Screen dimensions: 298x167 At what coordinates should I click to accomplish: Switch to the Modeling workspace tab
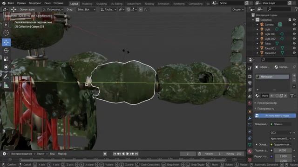[87, 4]
